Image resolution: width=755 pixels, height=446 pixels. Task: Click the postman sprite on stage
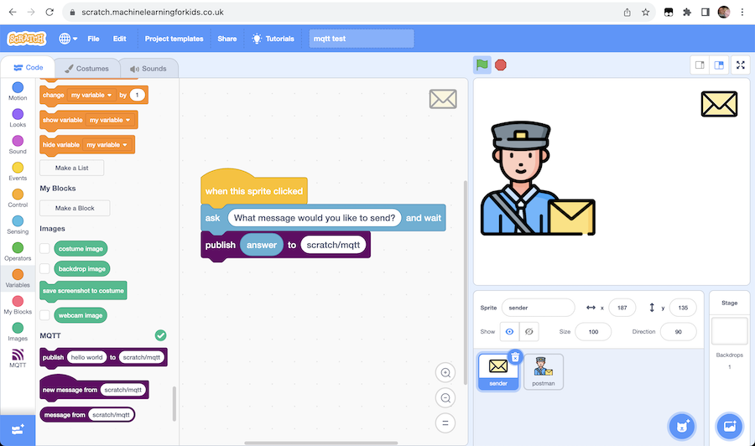[x=537, y=179]
